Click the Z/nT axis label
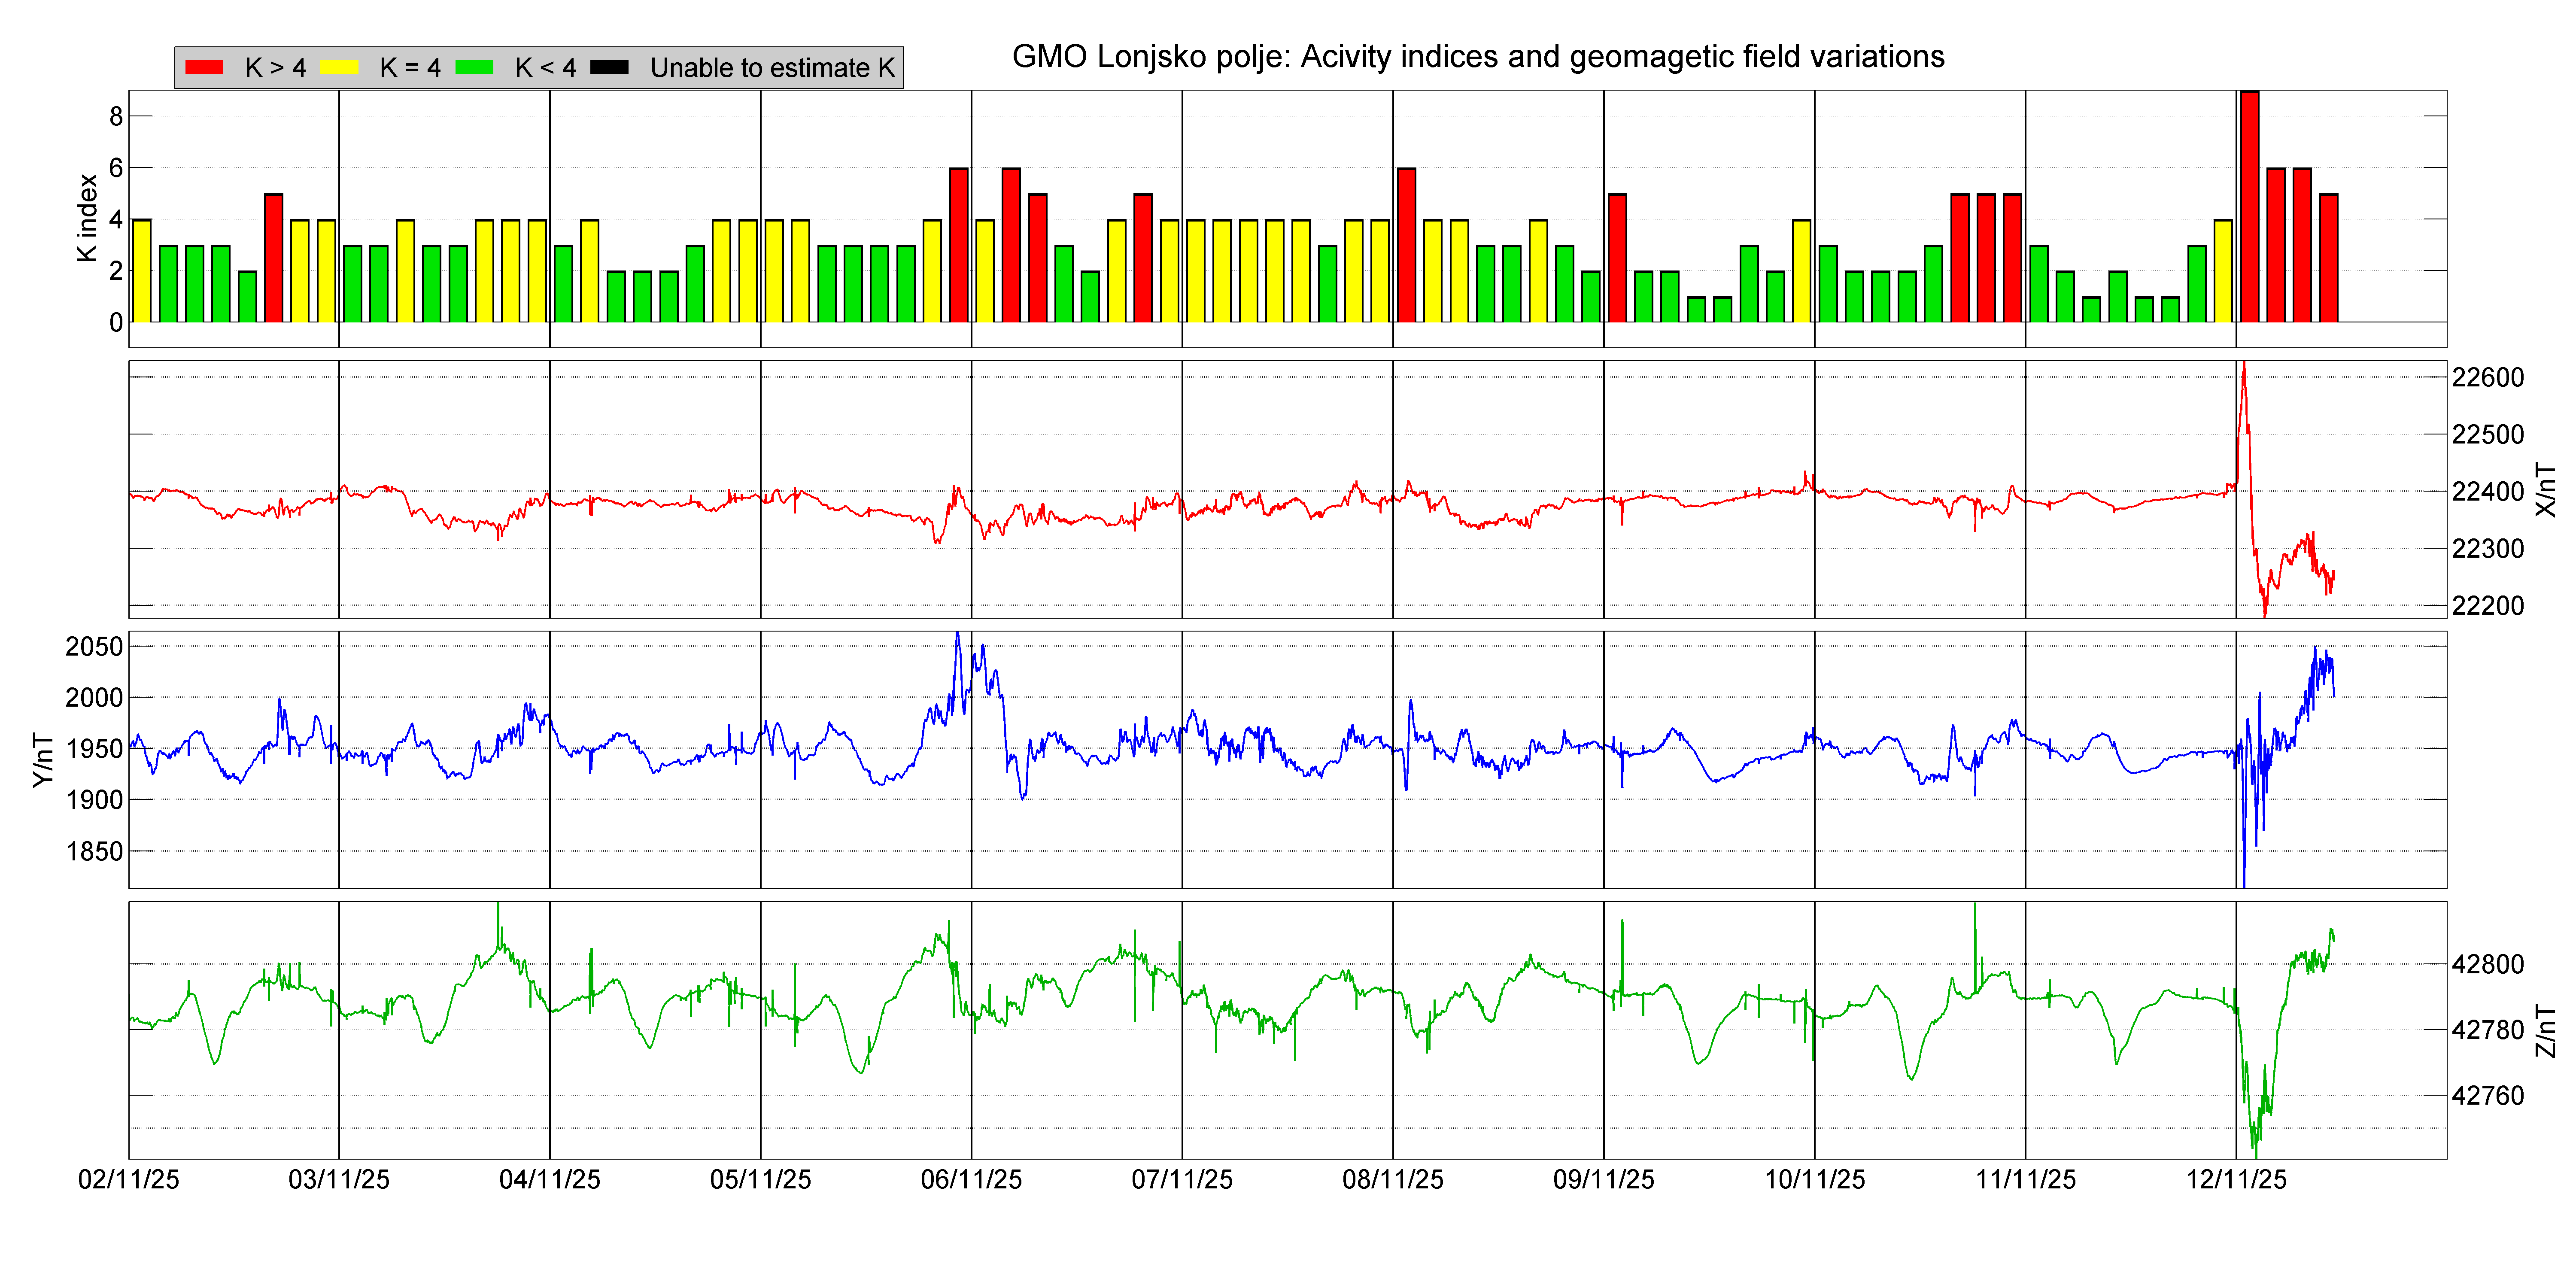Image resolution: width=2576 pixels, height=1288 pixels. click(2546, 1031)
